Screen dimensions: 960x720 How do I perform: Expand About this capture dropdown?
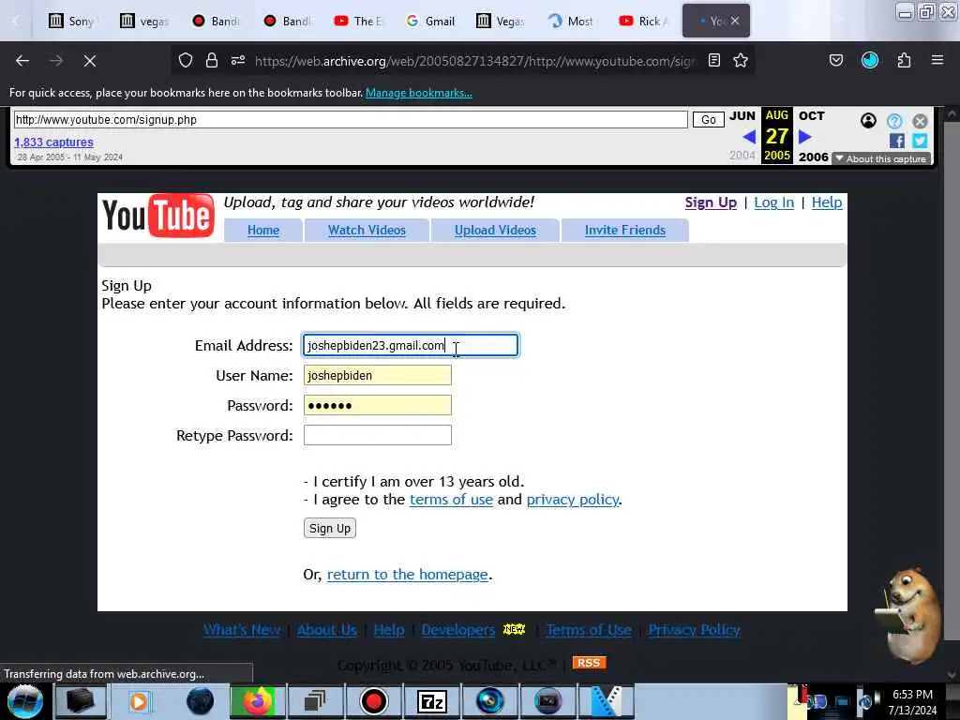pos(881,158)
